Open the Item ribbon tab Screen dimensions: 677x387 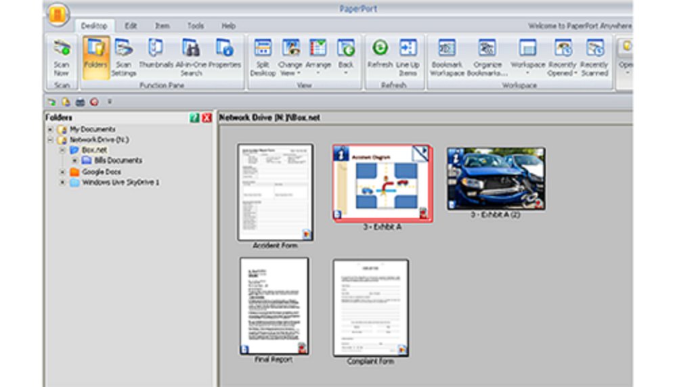162,26
